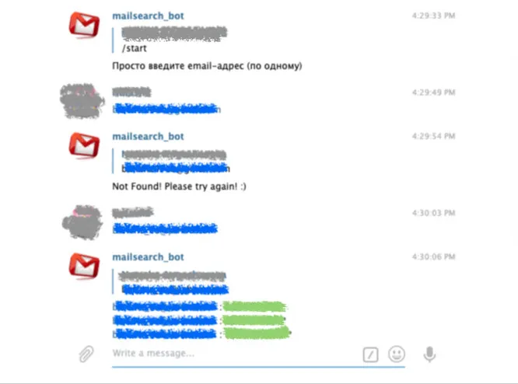
Task: Click the microphone voice message icon
Action: click(x=429, y=354)
